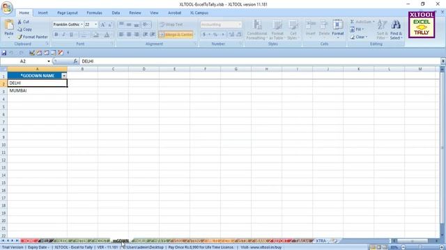446x250 pixels.
Task: Open the Clear options
Action: (x=359, y=37)
